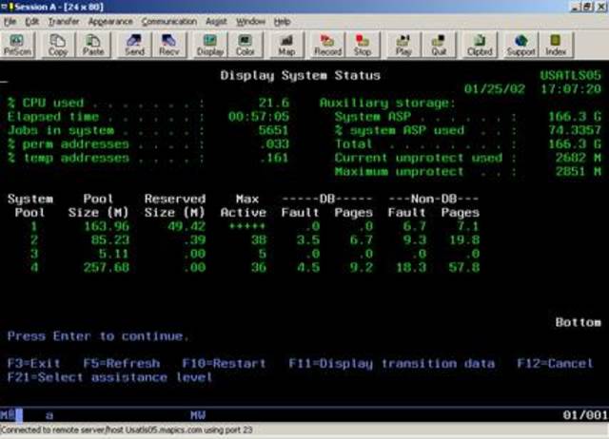Click pool 2 non-DB pages value 19.8
Image resolution: width=609 pixels, height=439 pixels.
point(464,240)
